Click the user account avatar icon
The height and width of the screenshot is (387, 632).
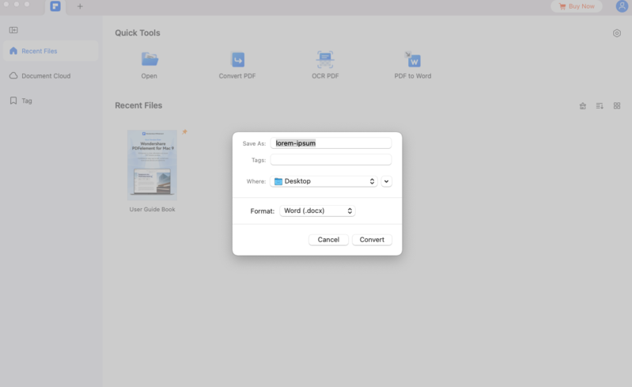[622, 6]
